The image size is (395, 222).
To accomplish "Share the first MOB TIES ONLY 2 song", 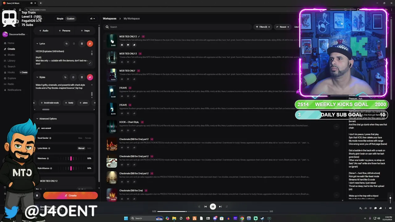I will [x=134, y=45].
